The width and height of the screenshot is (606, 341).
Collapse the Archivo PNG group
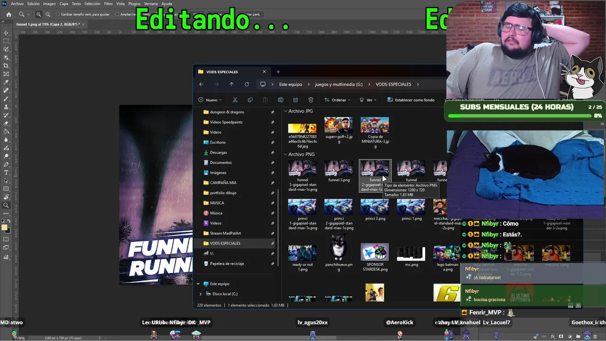285,154
